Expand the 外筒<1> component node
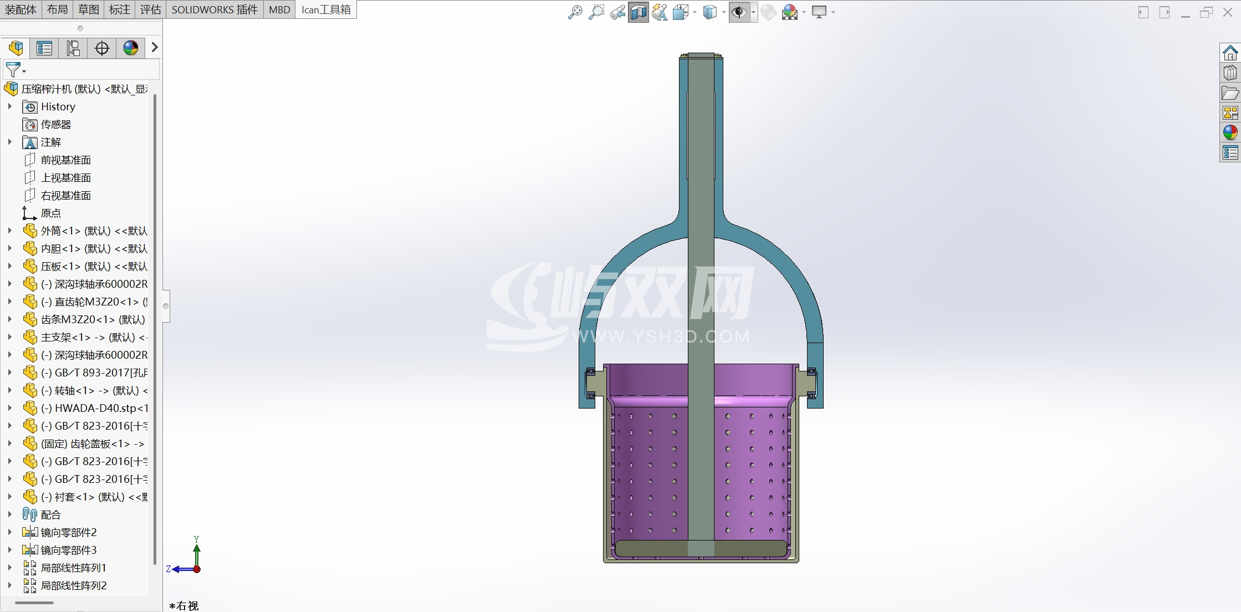1241x612 pixels. pyautogui.click(x=9, y=231)
